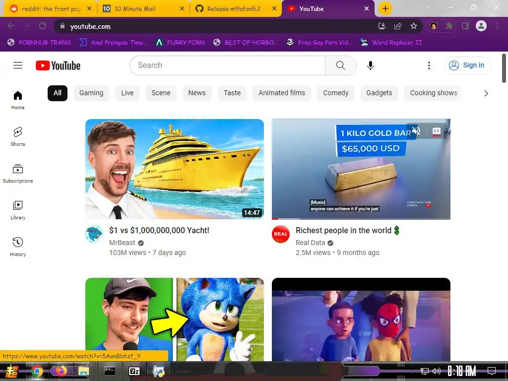Reload the page
This screenshot has width=508, height=381.
pyautogui.click(x=43, y=26)
